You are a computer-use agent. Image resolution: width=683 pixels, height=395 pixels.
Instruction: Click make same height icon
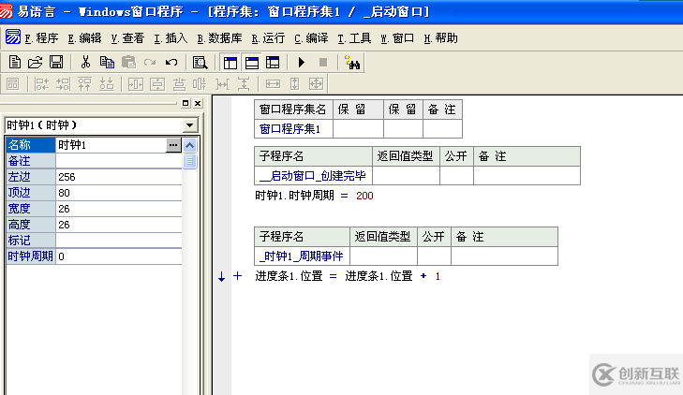pos(295,84)
